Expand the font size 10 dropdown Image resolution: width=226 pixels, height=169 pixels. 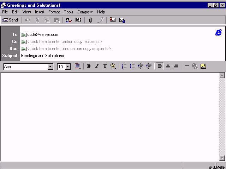(68, 67)
